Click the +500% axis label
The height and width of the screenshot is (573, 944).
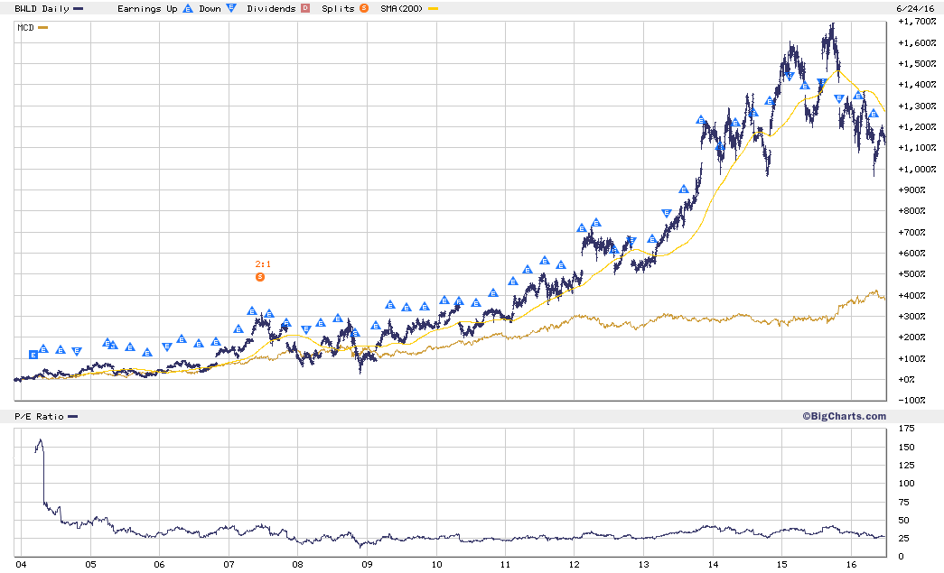[911, 273]
